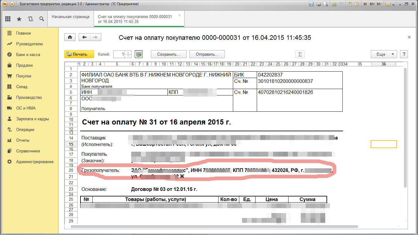Image resolution: width=418 pixels, height=235 pixels.
Task: Open the calendar icon in title bar
Action: pyautogui.click(x=356, y=4)
